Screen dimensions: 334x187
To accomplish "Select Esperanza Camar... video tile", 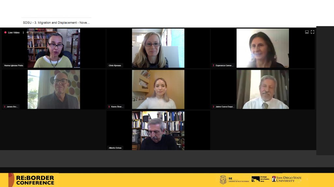I will pos(263,48).
